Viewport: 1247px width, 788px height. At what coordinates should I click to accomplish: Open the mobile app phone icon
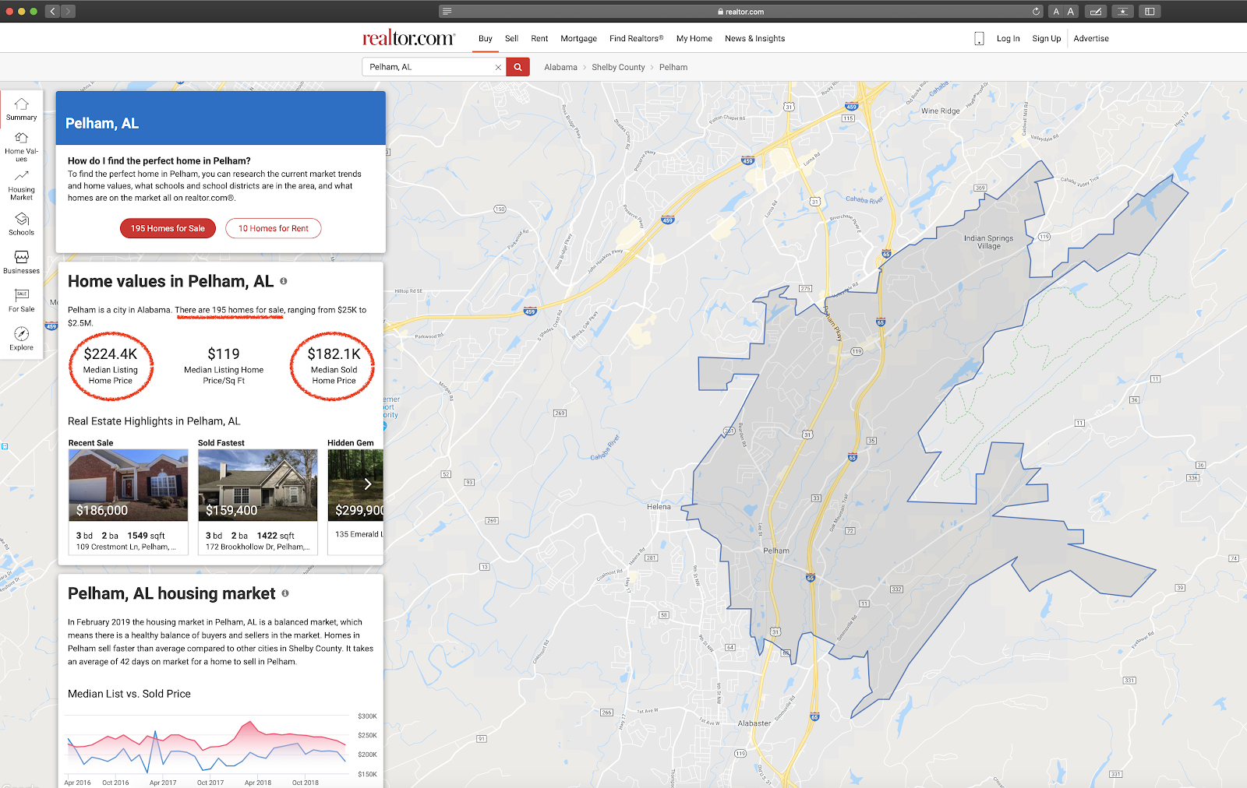click(x=980, y=38)
